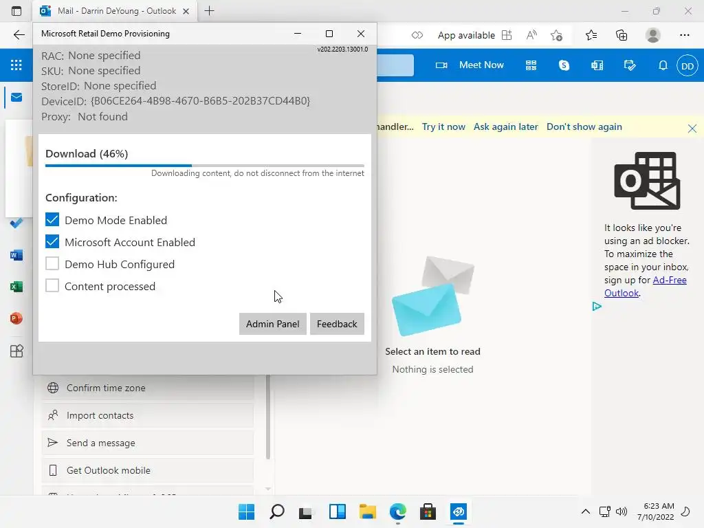Open the Favorites list icon

(x=591, y=35)
